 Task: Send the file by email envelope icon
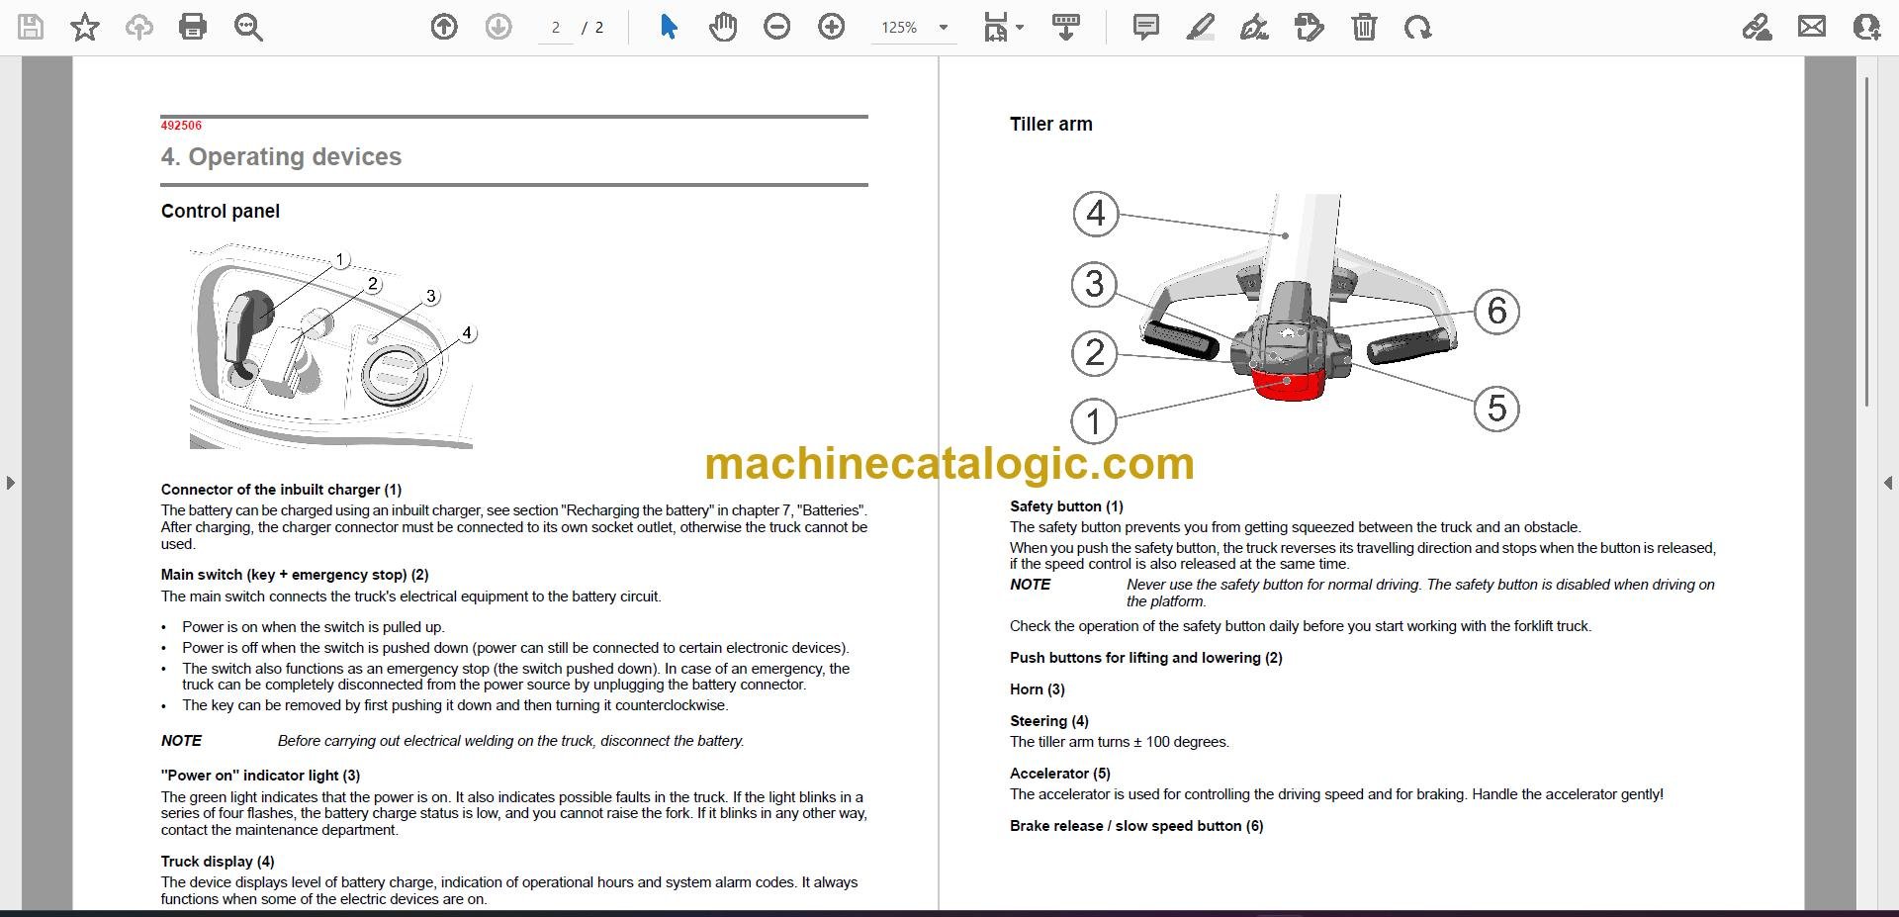(1812, 27)
